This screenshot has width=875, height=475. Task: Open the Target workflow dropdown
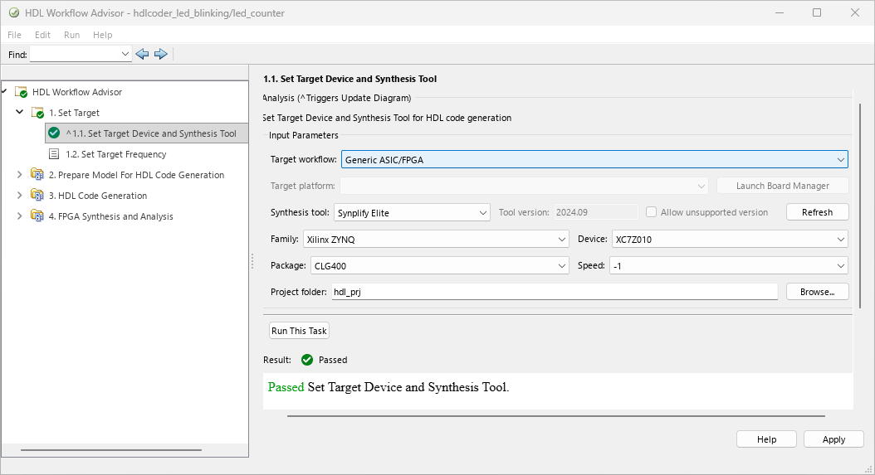coord(840,160)
